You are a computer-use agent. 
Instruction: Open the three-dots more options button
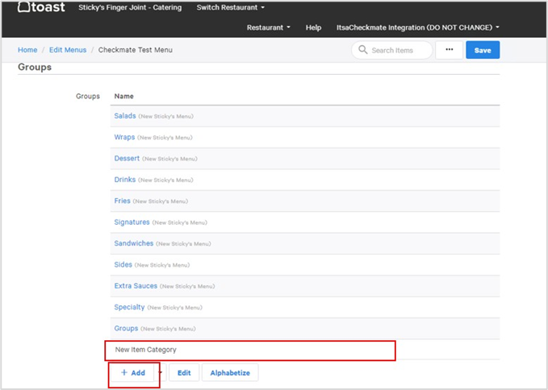449,50
